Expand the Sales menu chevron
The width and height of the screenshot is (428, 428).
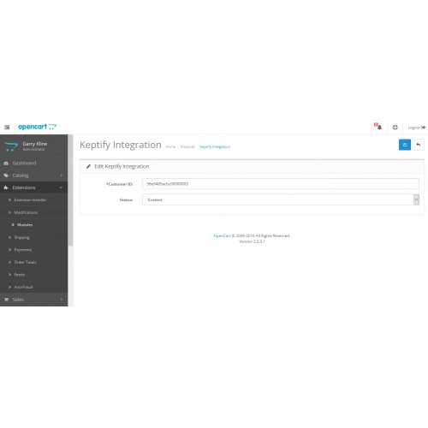coord(61,300)
